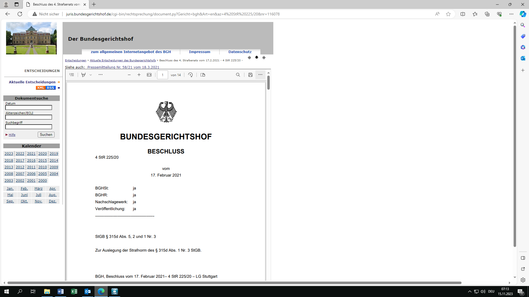Click the PDF page number field
Viewport: 529px width, 297px height.
[162, 75]
